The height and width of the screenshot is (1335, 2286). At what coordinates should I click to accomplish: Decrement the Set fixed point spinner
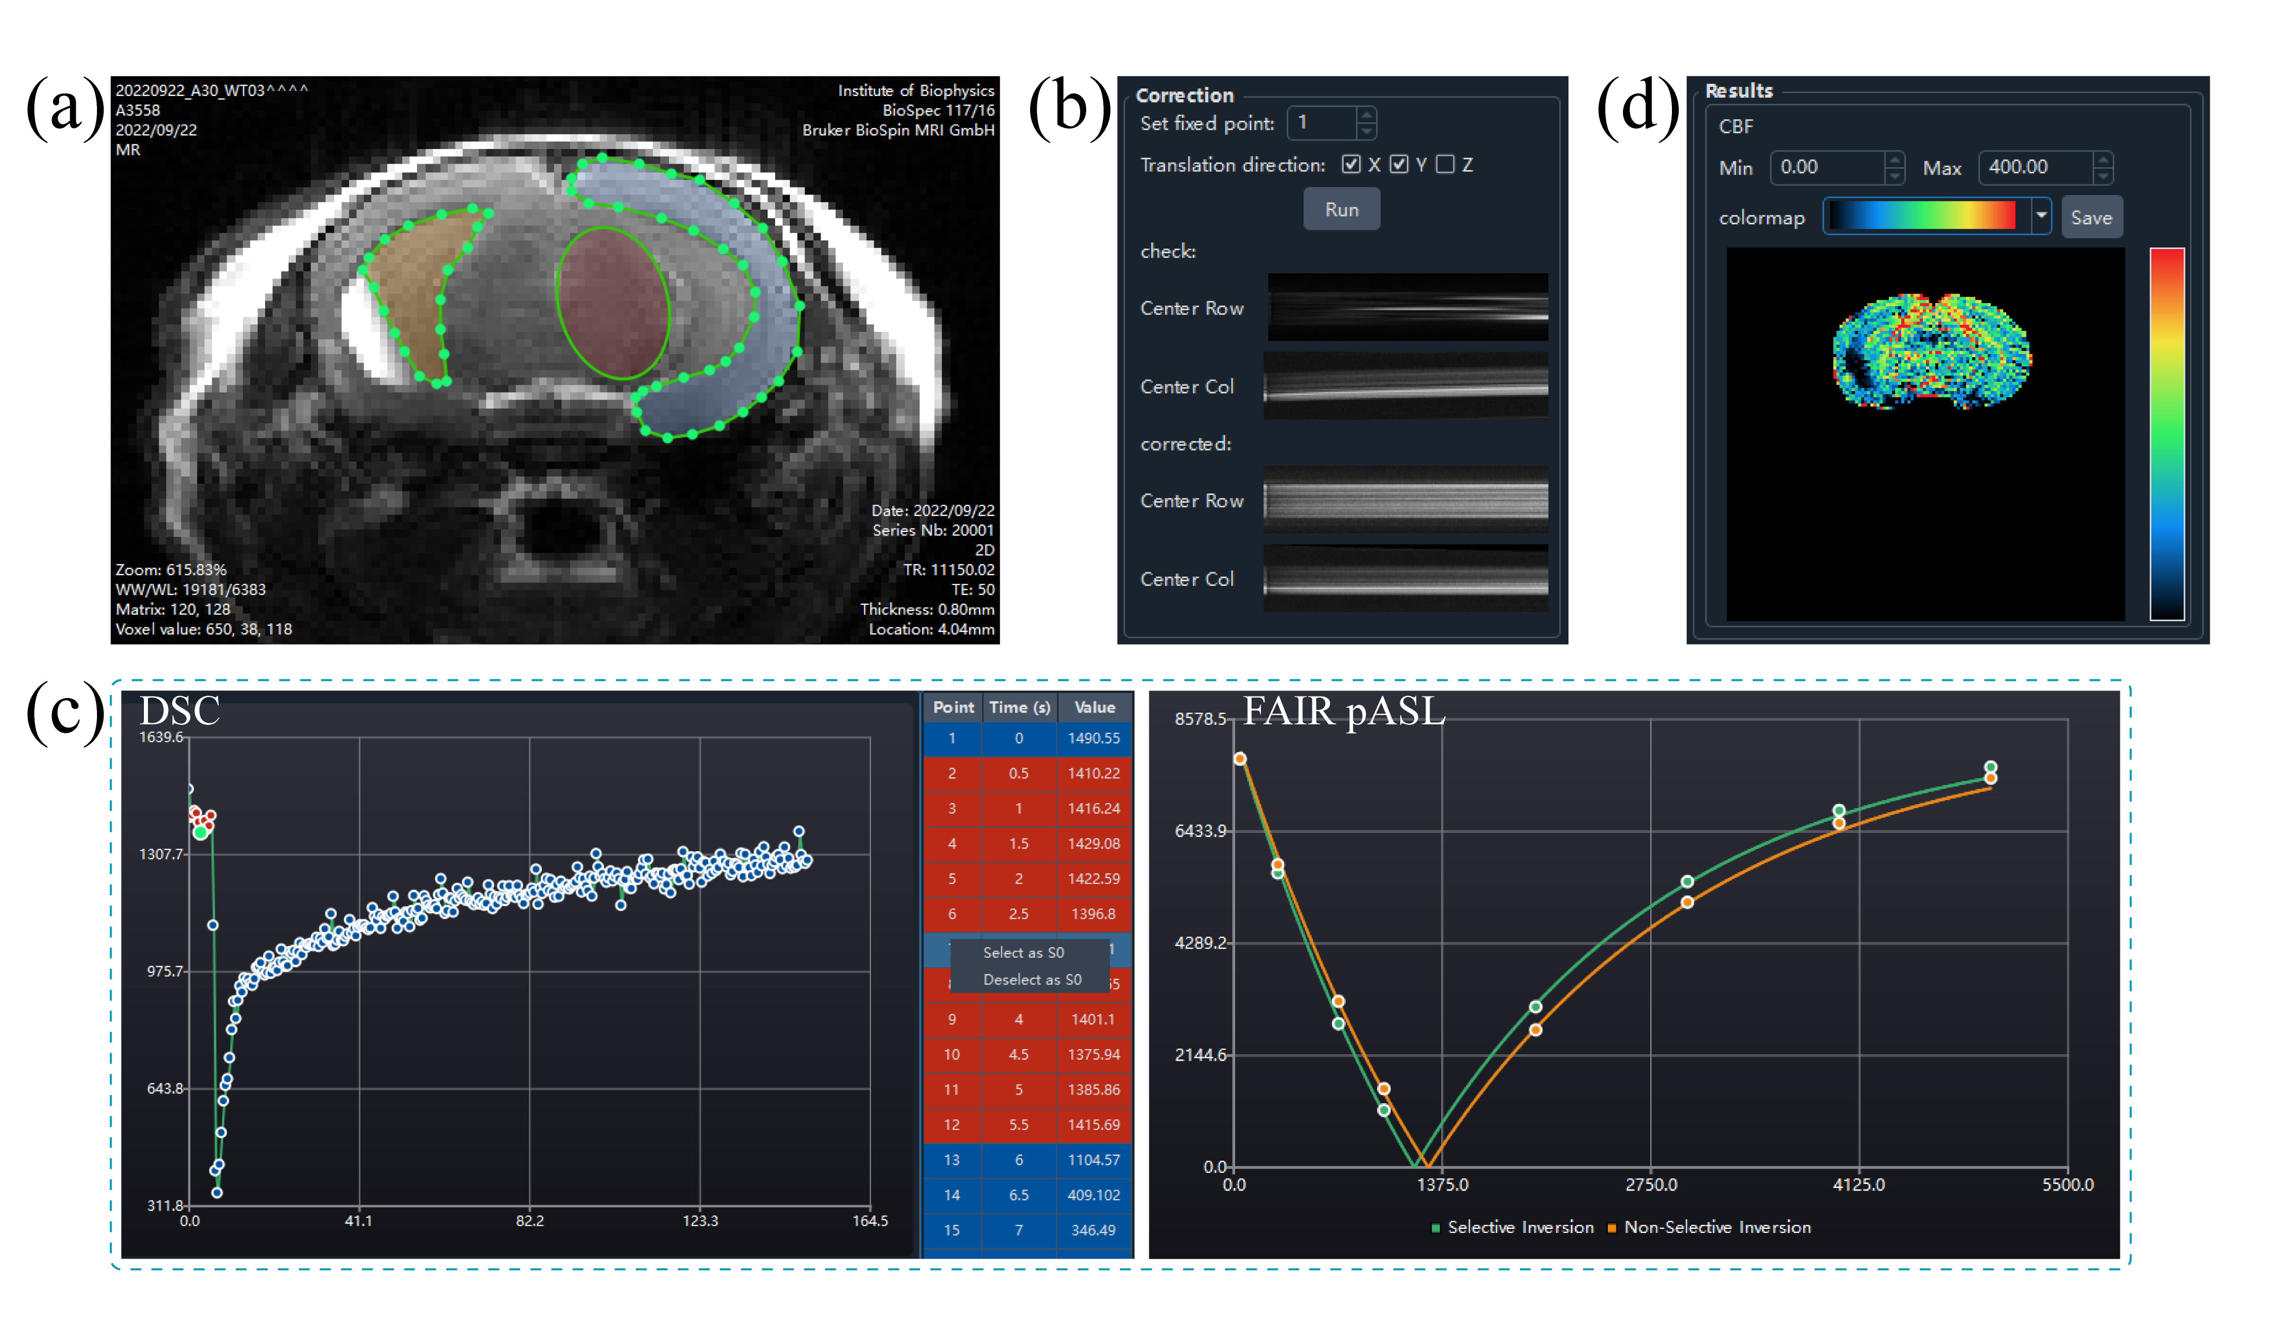1366,132
